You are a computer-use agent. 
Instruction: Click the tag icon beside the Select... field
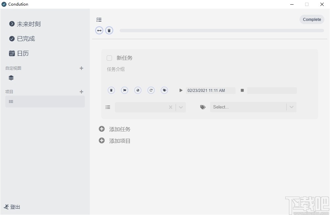203,107
